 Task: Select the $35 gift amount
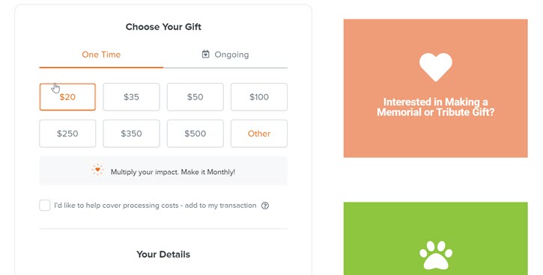click(x=131, y=96)
